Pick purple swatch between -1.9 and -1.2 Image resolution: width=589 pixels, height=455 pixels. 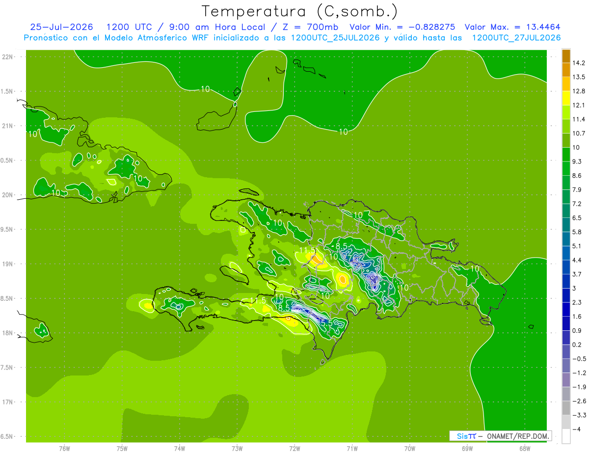pos(566,380)
